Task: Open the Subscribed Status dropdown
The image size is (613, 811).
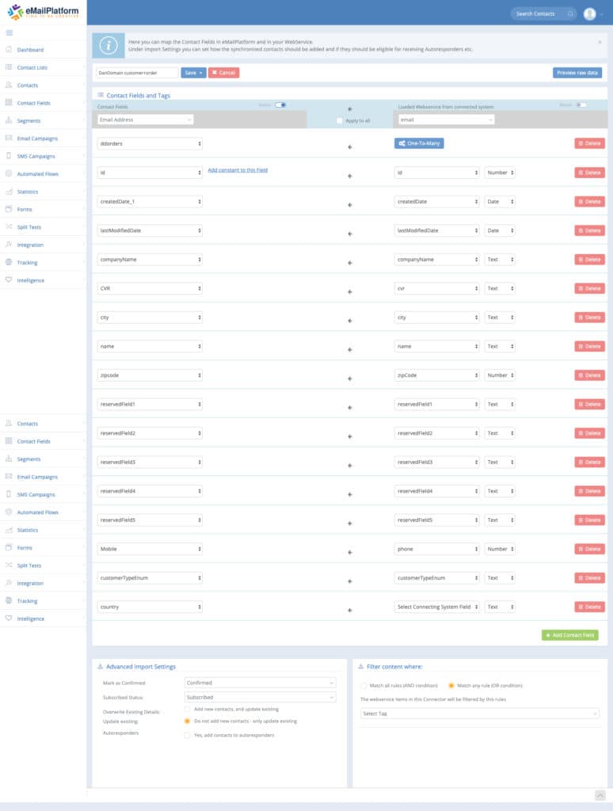Action: 260,697
